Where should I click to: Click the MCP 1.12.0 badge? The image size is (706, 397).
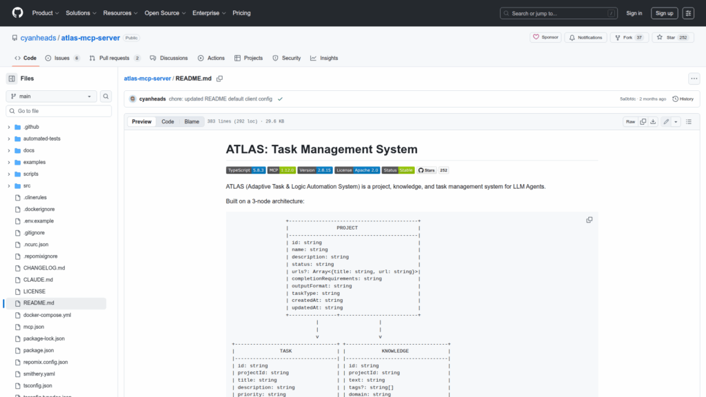(x=281, y=170)
